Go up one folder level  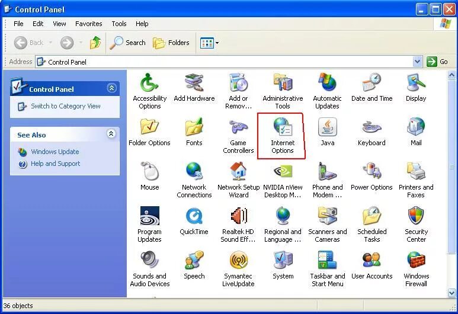click(x=95, y=43)
